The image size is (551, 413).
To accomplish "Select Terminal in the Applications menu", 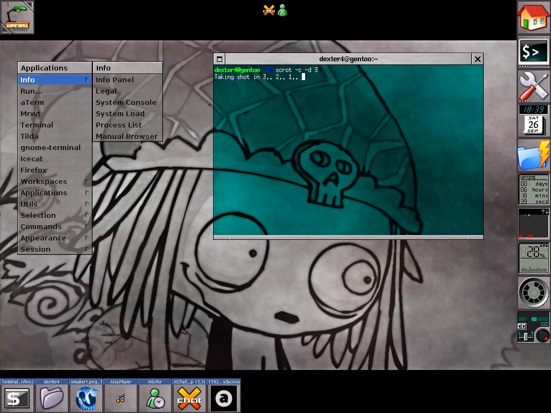I will tap(55, 125).
